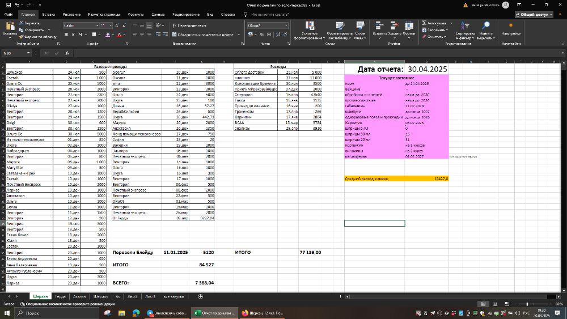This screenshot has width=567, height=319.
Task: Click the Find and Select magnifier icon
Action: pos(486,25)
